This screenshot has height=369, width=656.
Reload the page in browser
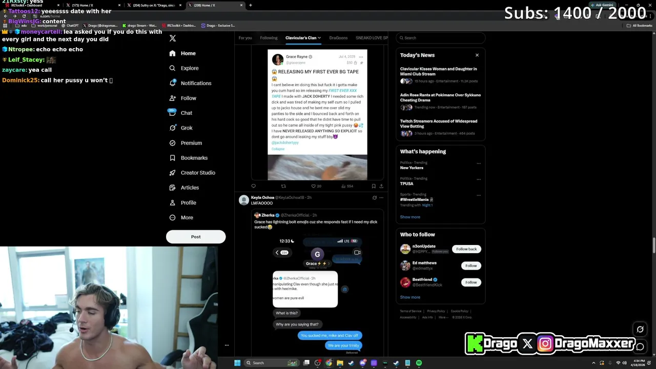(24, 16)
